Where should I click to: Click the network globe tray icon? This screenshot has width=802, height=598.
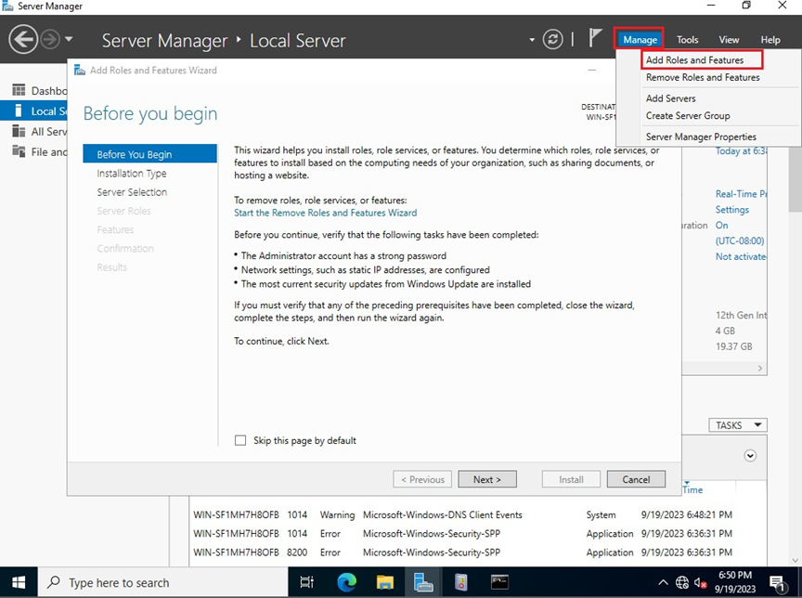pyautogui.click(x=682, y=582)
